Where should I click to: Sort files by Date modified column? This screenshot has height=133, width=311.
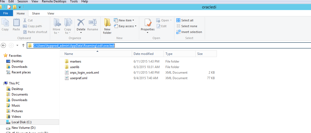pos(143,54)
